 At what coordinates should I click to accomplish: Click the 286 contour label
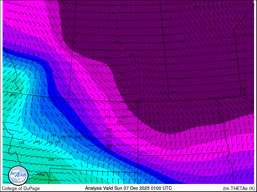click(x=63, y=137)
